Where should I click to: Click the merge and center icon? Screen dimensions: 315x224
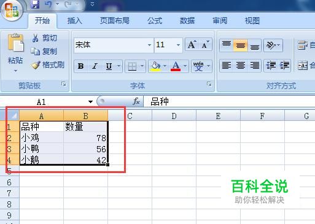click(303, 66)
